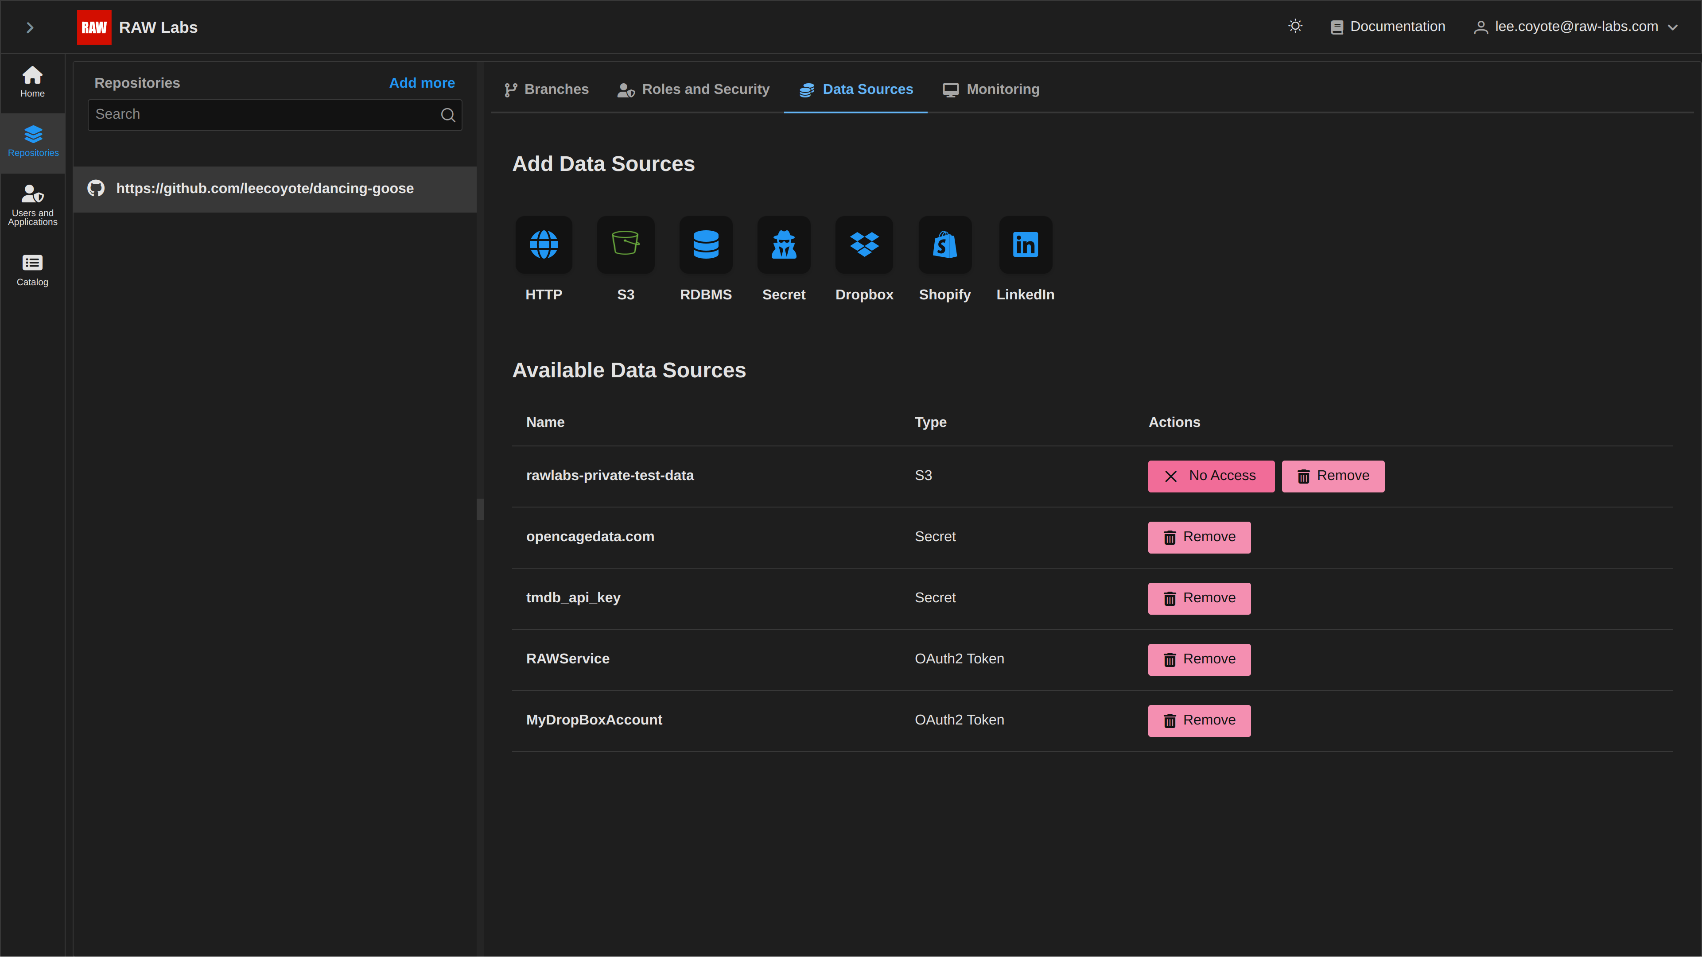Go to Home in the sidebar
1702x957 pixels.
(32, 82)
